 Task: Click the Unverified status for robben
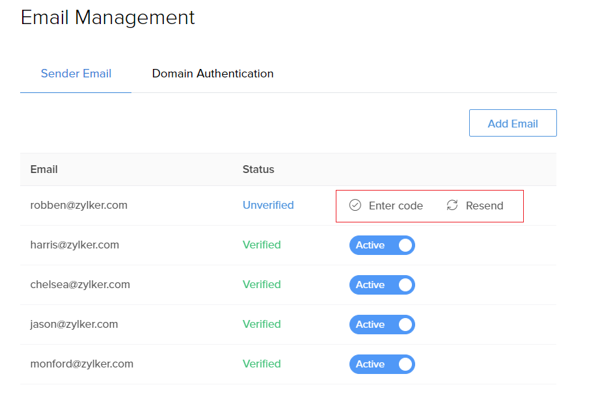(x=268, y=205)
